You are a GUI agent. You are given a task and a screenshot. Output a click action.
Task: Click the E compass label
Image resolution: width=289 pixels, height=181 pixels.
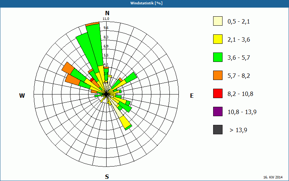pos(192,96)
